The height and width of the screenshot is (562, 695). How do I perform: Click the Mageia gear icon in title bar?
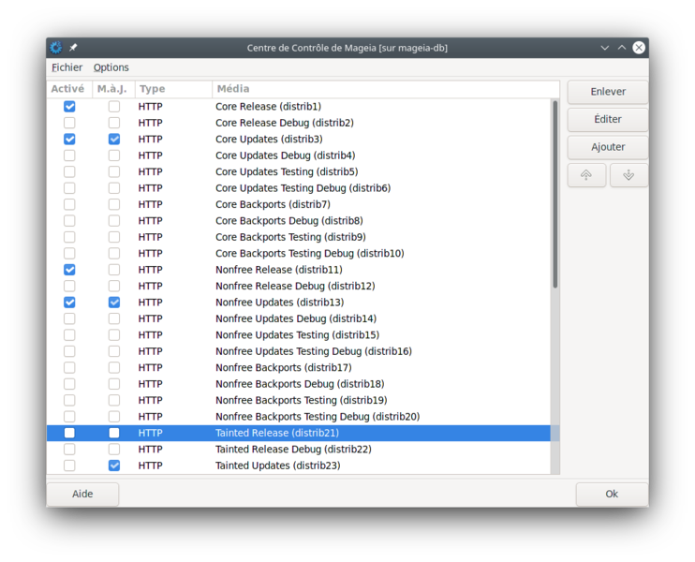click(56, 48)
